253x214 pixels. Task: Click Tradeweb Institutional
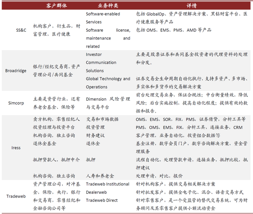click(x=108, y=184)
